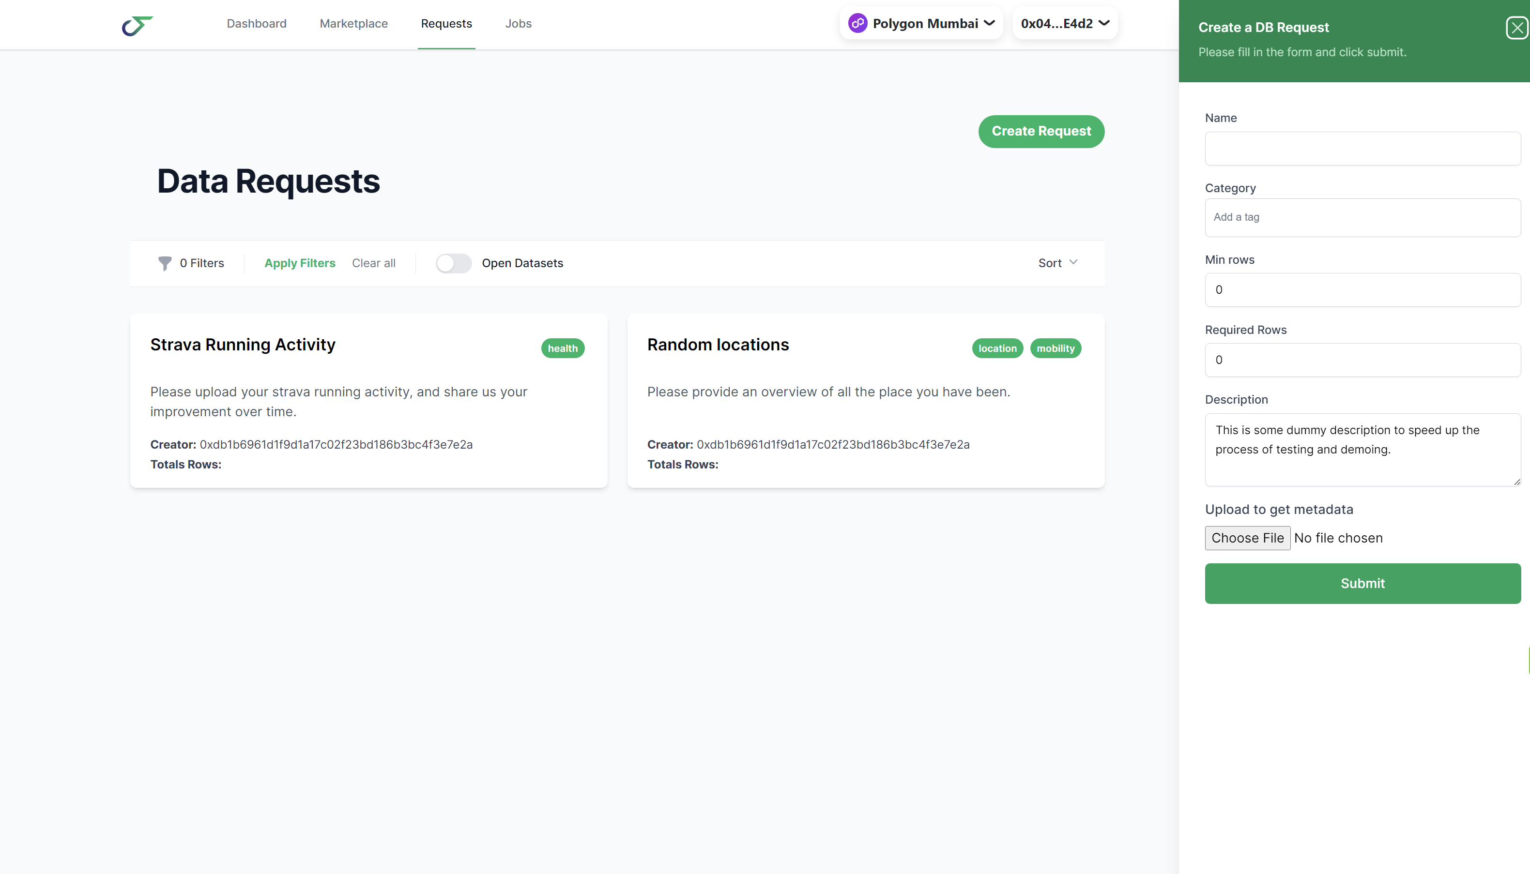Click the green Submit button
Image resolution: width=1530 pixels, height=874 pixels.
(1362, 583)
